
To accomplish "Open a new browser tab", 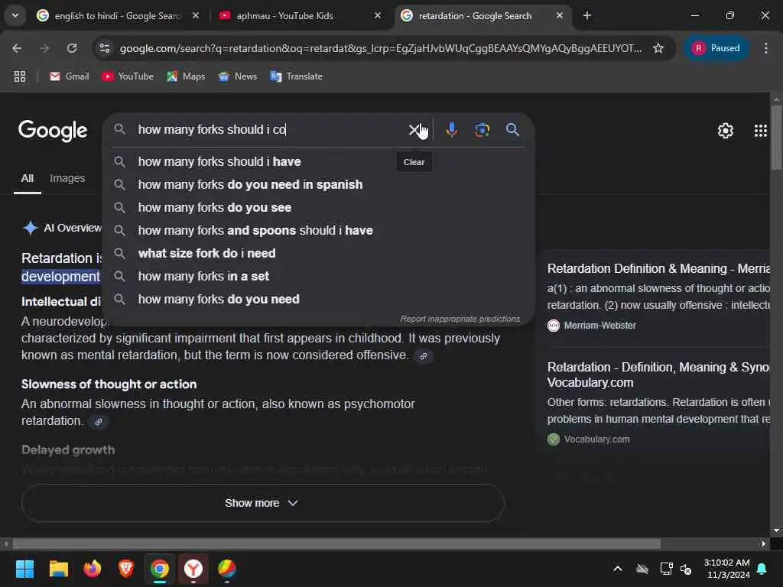I will [586, 16].
